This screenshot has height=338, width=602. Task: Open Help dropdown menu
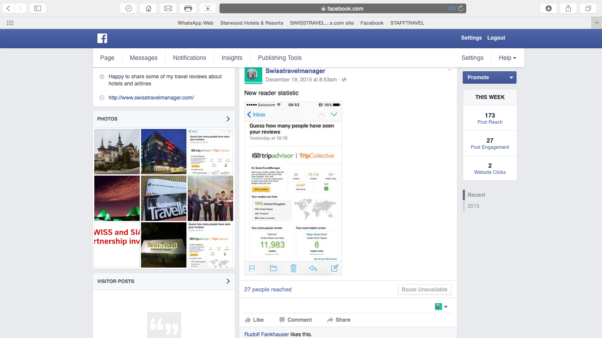click(507, 58)
